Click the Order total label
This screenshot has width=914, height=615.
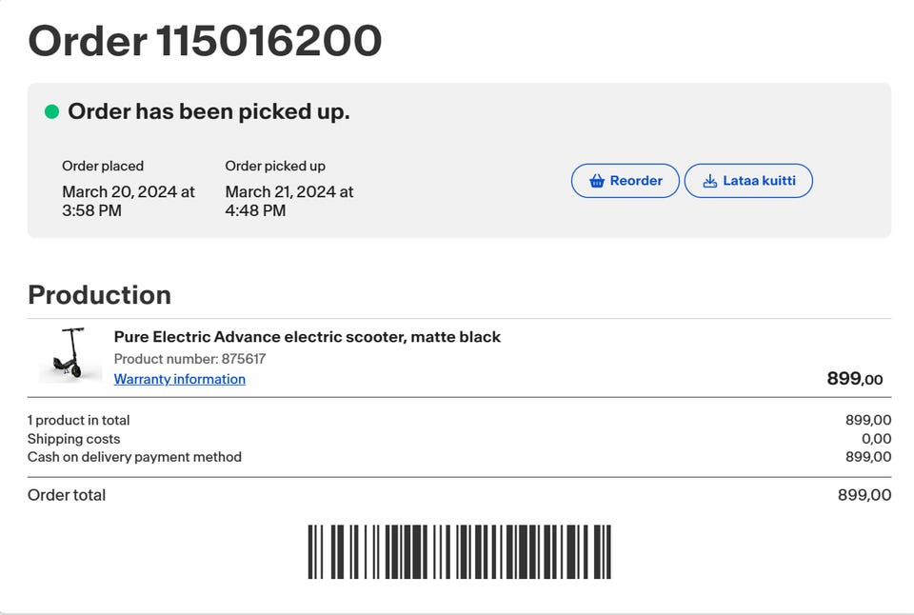coord(67,495)
